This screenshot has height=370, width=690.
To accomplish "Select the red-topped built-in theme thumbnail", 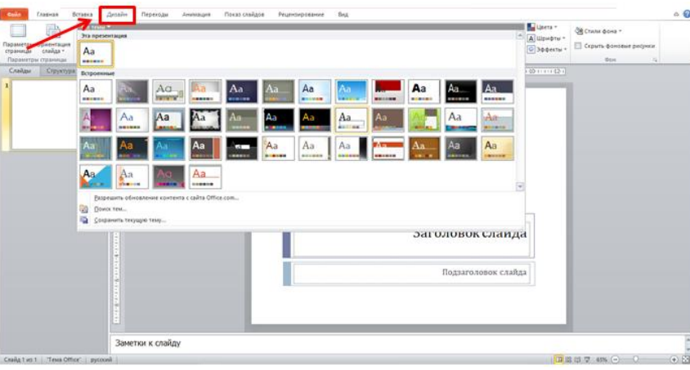I will tap(388, 90).
